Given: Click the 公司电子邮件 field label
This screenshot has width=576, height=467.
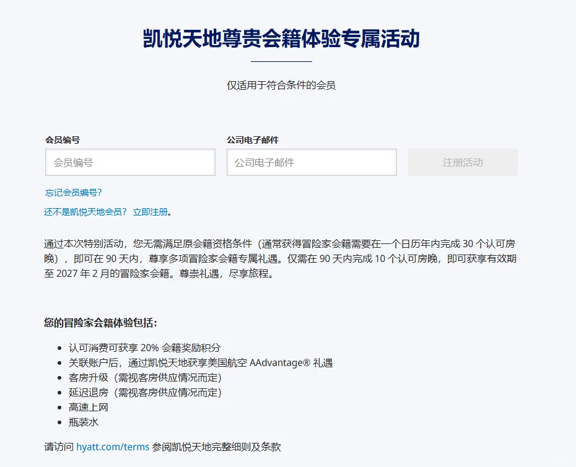Looking at the screenshot, I should click(253, 140).
